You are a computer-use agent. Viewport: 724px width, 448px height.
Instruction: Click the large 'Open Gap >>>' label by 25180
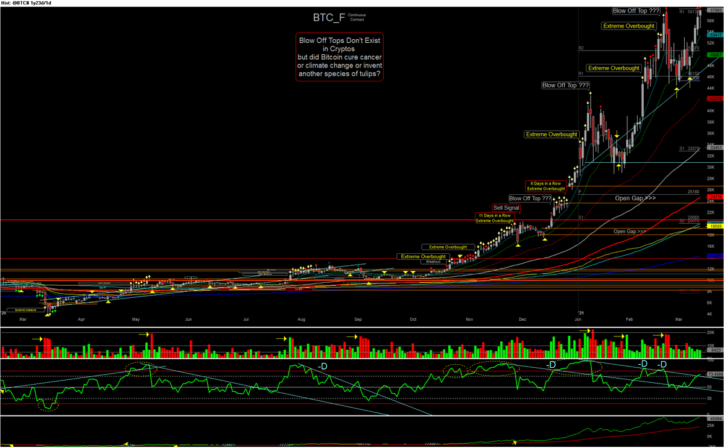click(x=635, y=198)
